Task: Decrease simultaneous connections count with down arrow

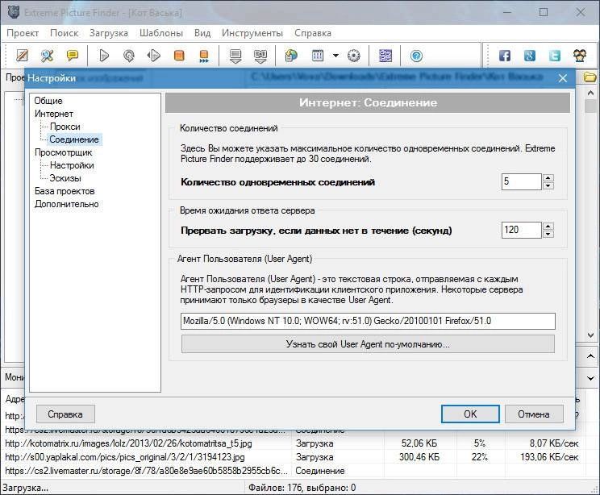Action: [548, 185]
